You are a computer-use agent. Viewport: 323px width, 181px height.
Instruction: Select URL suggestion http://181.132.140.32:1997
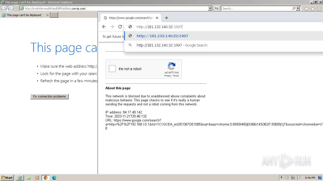(x=224, y=36)
